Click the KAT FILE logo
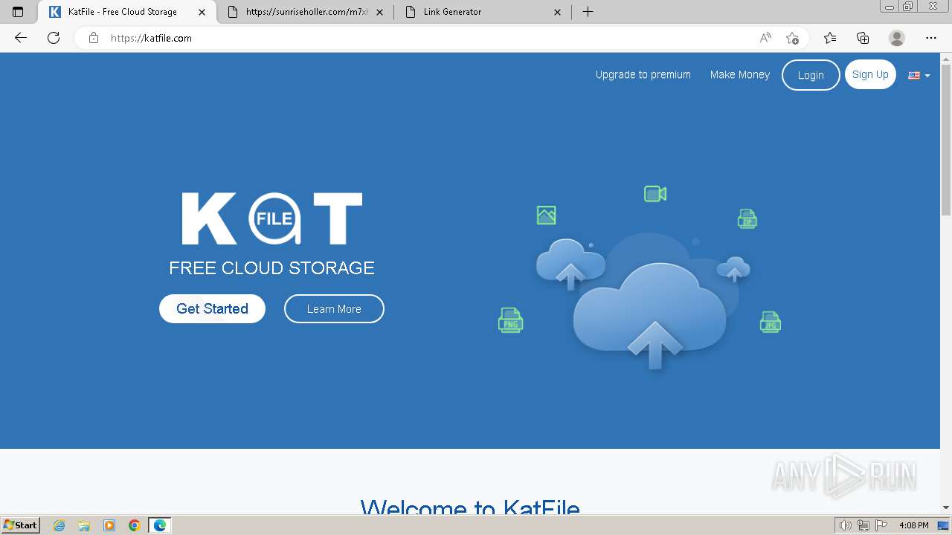952x535 pixels. coord(272,218)
